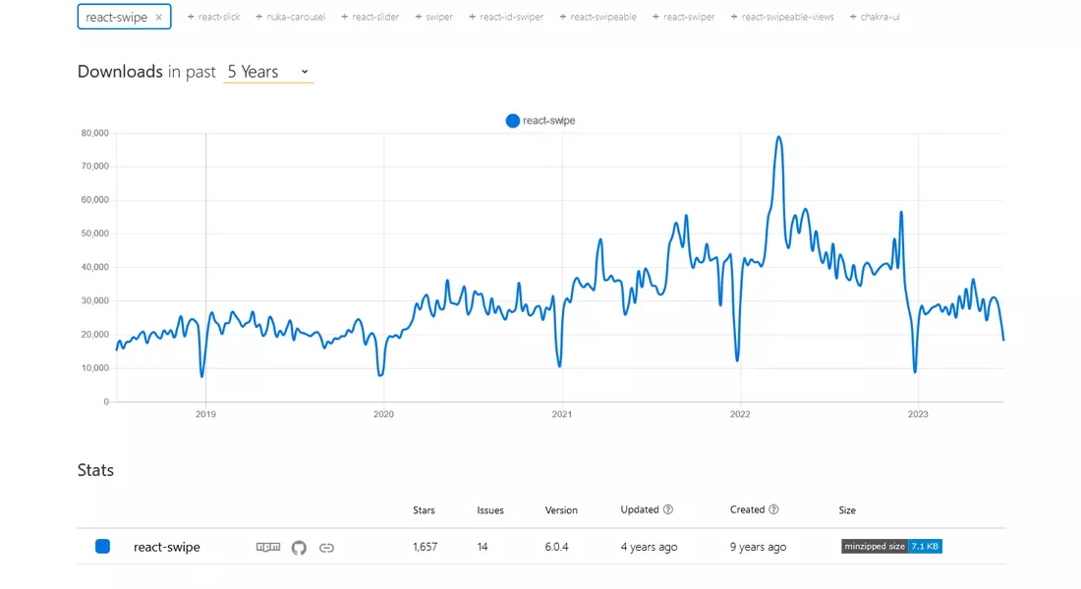Add react-slider suggestion to comparison
The height and width of the screenshot is (589, 1081).
coord(370,17)
